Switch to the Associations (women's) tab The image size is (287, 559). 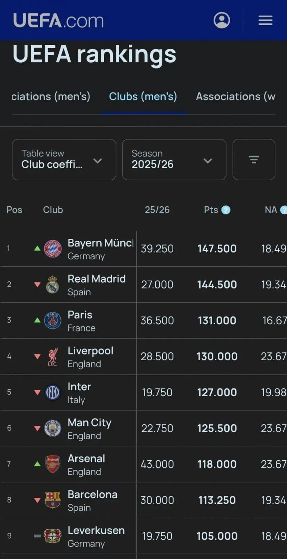(236, 97)
